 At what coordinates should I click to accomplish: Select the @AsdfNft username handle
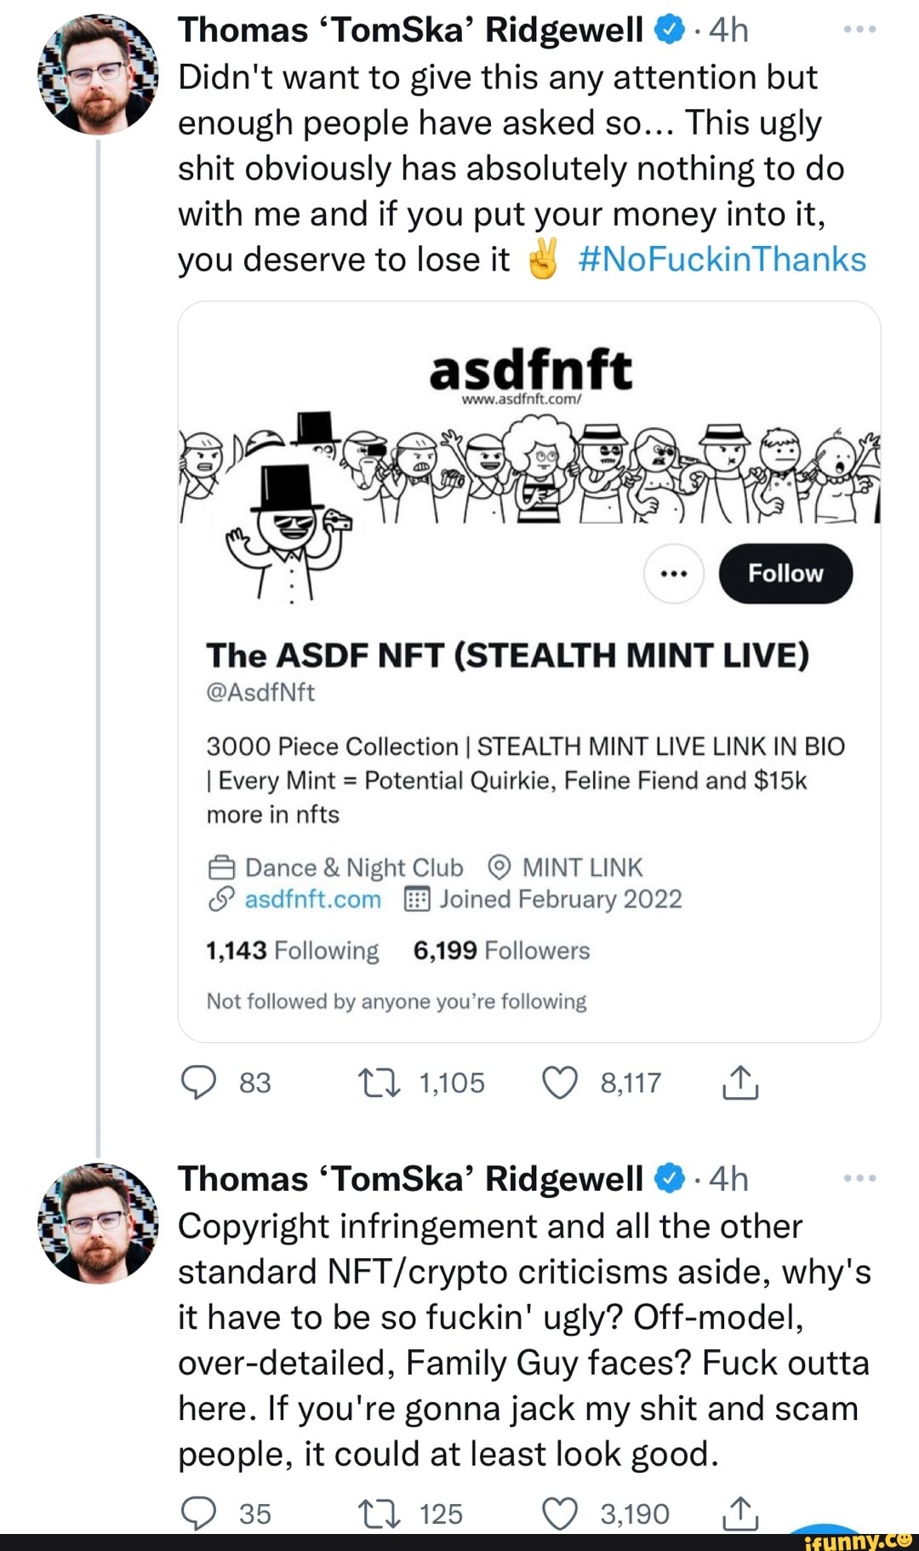pos(261,691)
